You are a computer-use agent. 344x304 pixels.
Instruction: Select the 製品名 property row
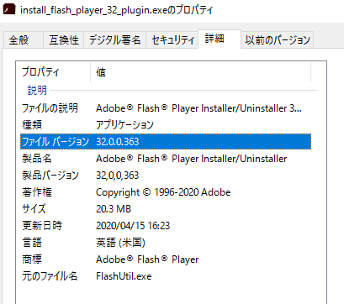(166, 159)
